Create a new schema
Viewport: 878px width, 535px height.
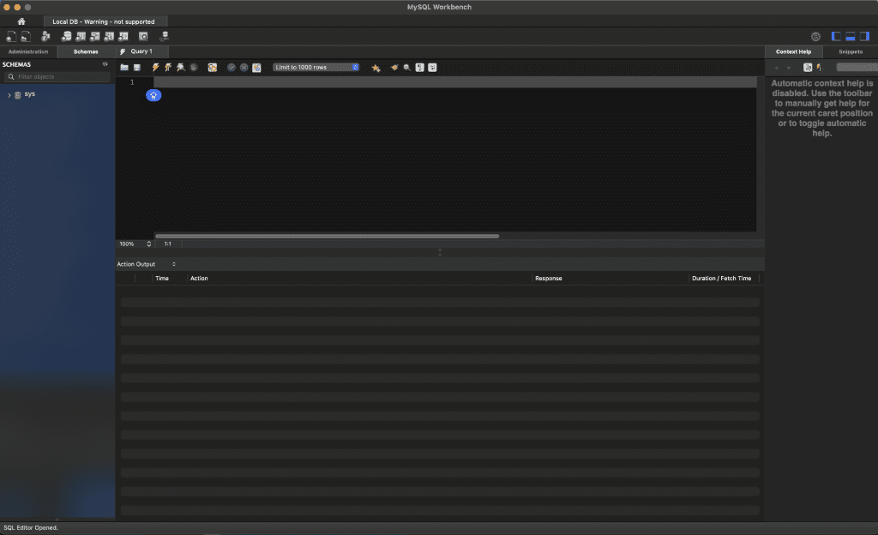[67, 36]
